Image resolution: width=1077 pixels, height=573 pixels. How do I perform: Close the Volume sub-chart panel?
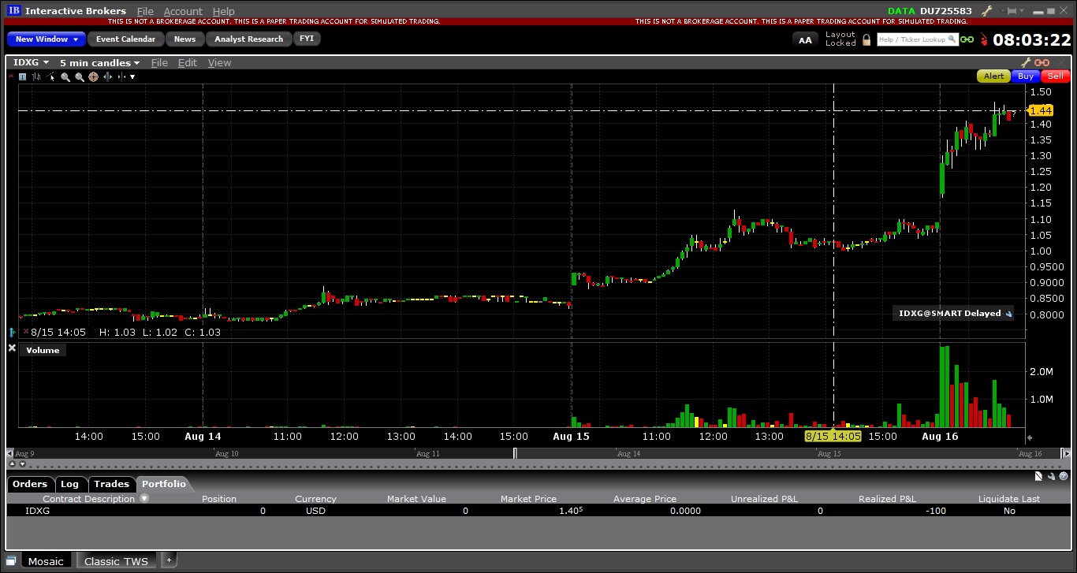pyautogui.click(x=12, y=348)
